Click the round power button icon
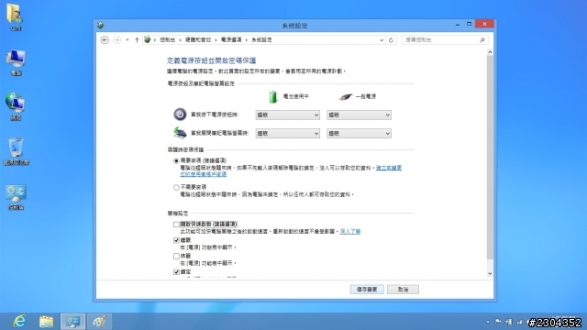587x330 pixels. [x=180, y=114]
